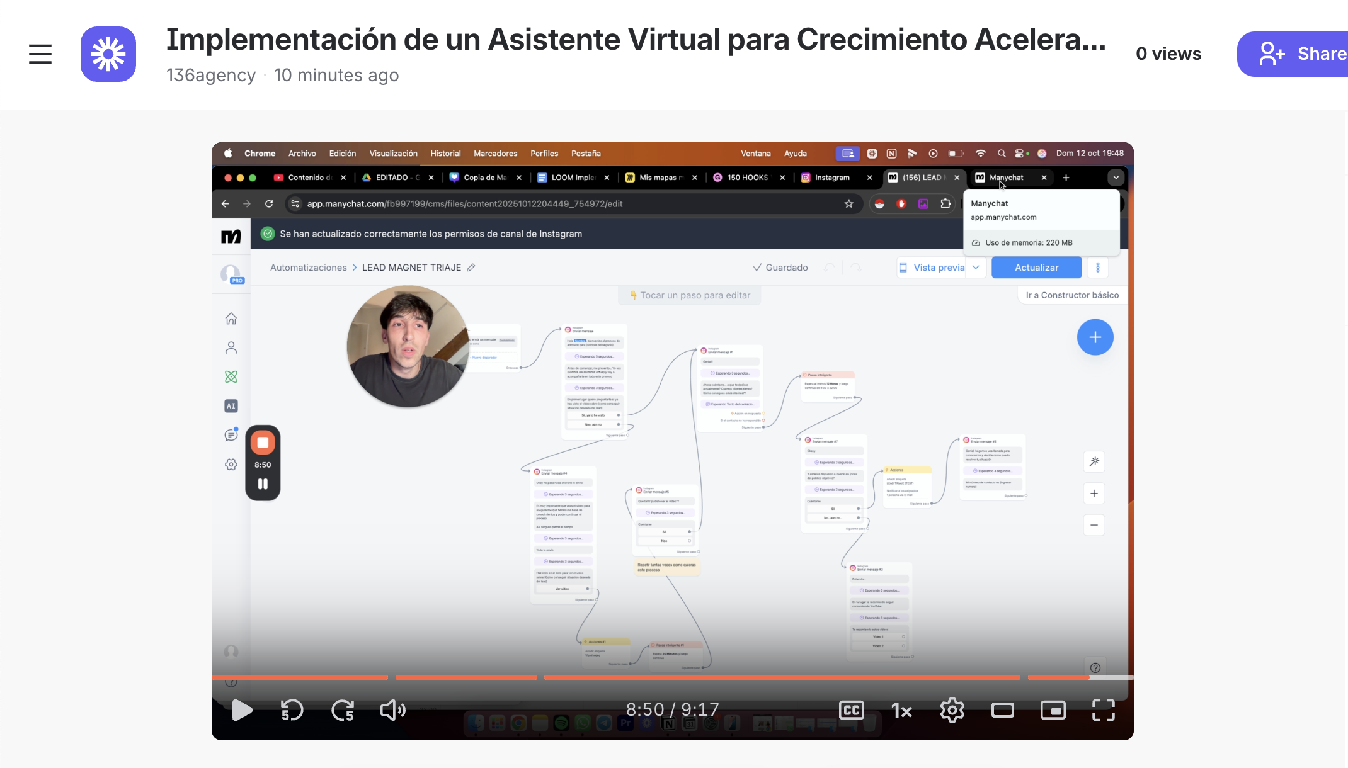Open video settings gear

point(952,710)
